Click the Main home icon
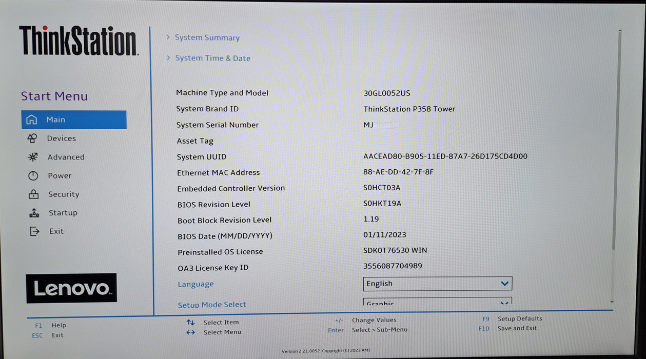This screenshot has height=359, width=646. pyautogui.click(x=32, y=119)
